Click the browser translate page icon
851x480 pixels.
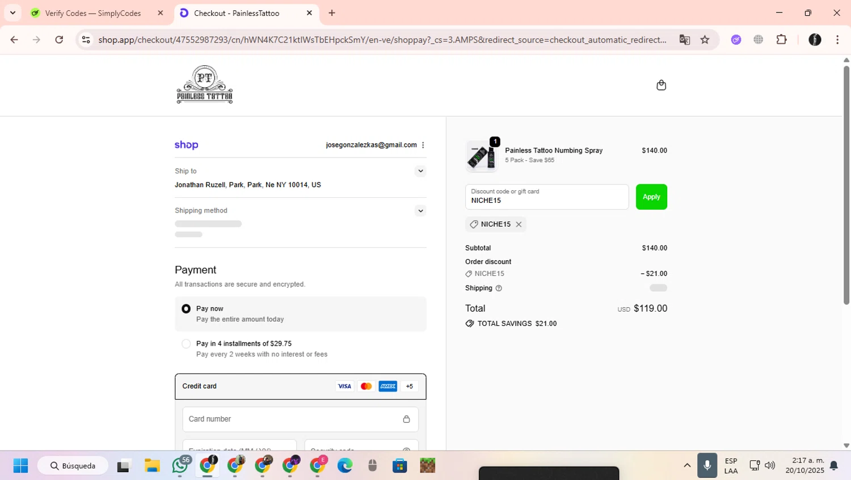tap(685, 40)
